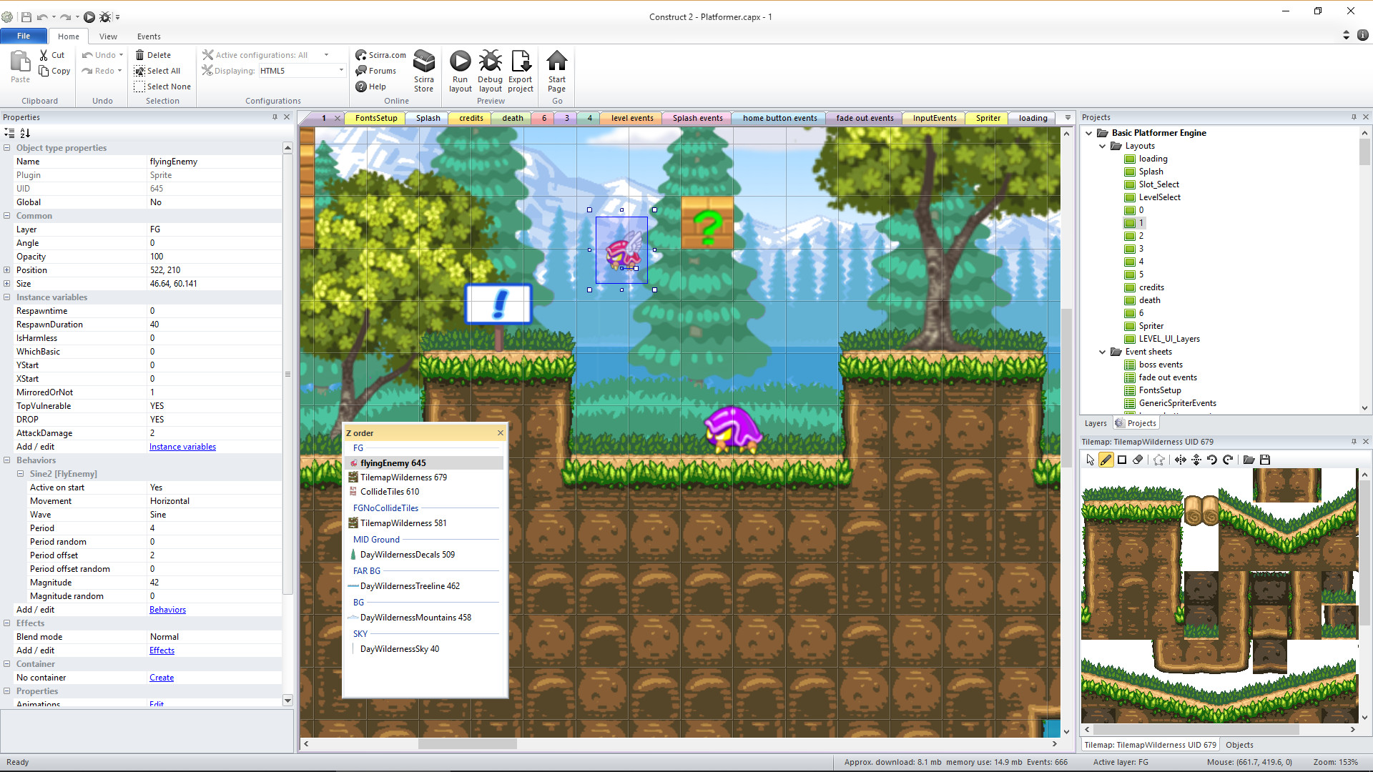Open the Start Page from the Go section
1373x772 pixels.
pyautogui.click(x=556, y=69)
